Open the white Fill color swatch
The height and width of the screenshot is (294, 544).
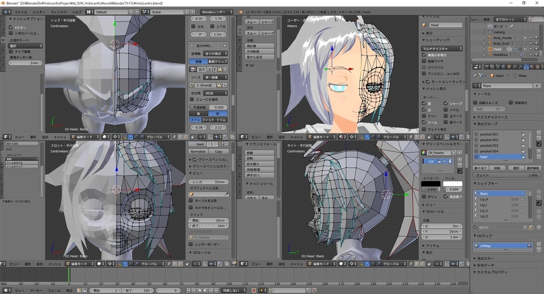453,184
